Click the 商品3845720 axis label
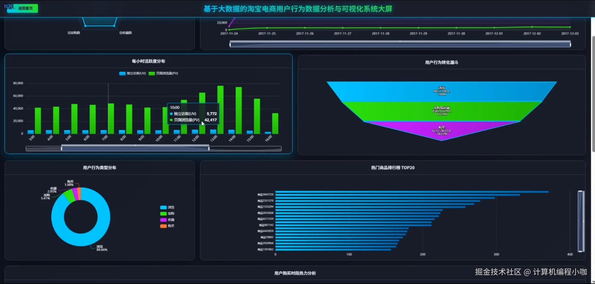 [x=265, y=195]
